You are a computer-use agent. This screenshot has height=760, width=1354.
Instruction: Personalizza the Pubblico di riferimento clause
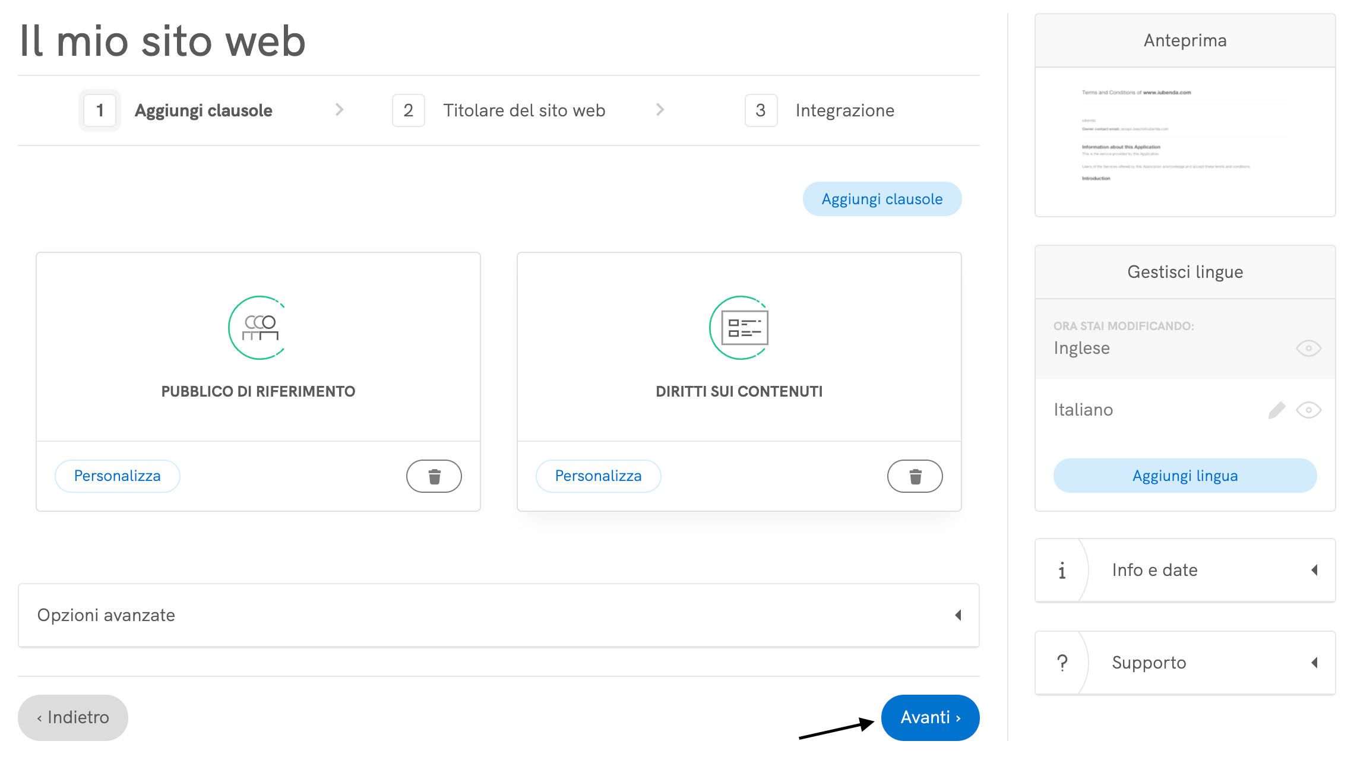(x=118, y=476)
